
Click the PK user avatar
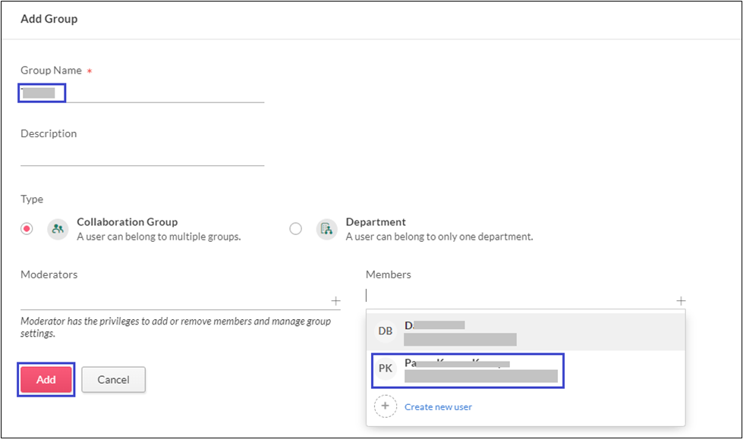point(386,368)
